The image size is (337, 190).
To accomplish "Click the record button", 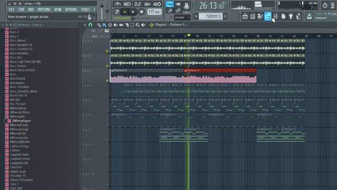I will click(x=142, y=12).
